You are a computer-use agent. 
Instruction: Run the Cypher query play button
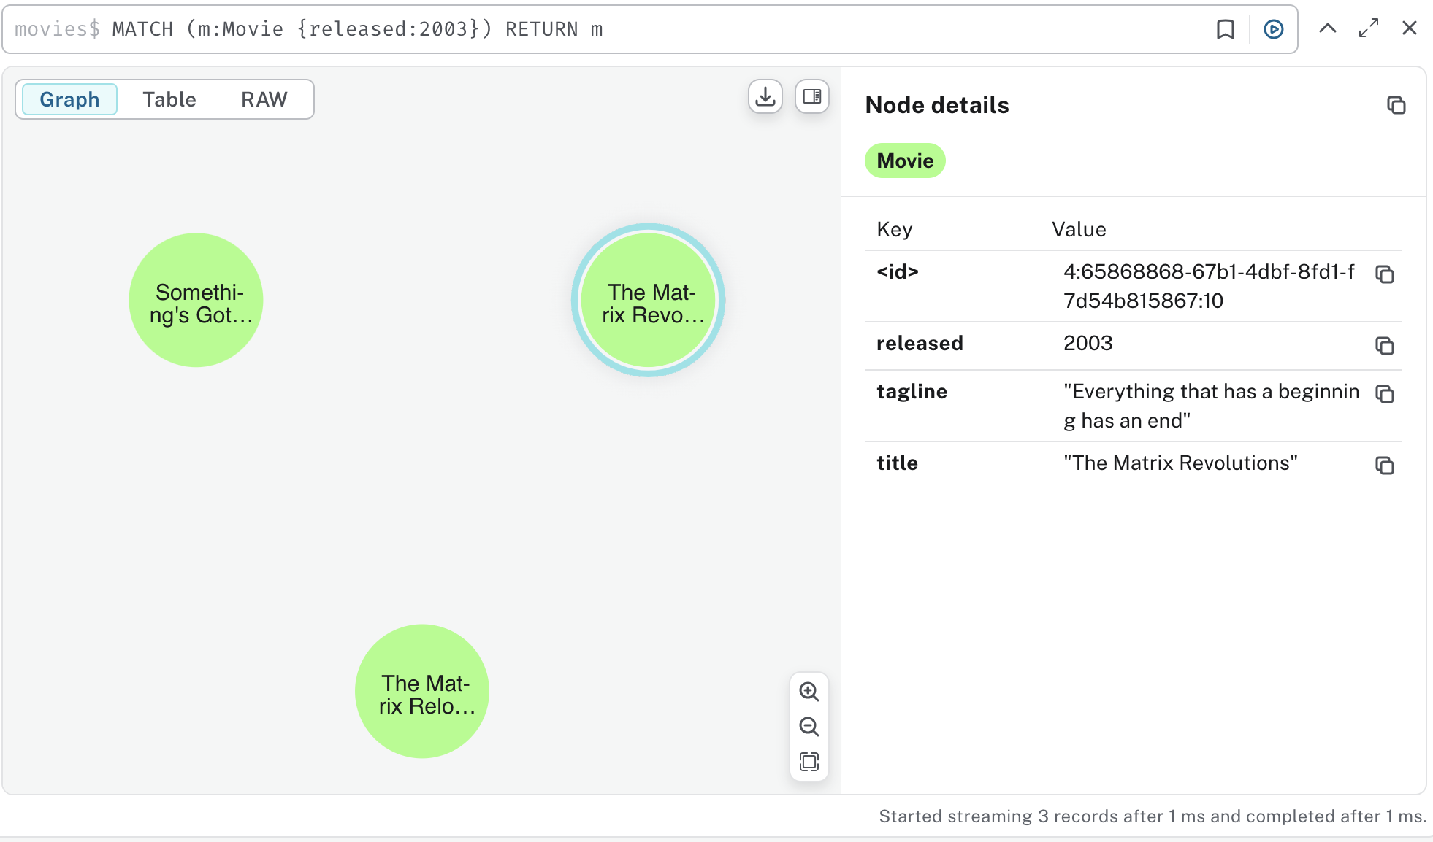pos(1273,29)
